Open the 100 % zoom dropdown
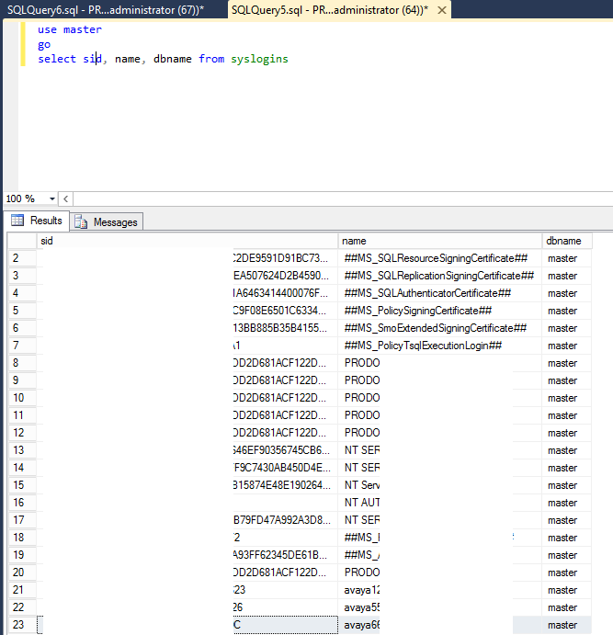 [x=51, y=198]
